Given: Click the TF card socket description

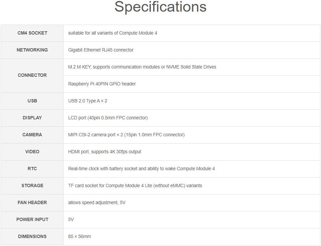Looking at the screenshot, I should tap(135, 185).
